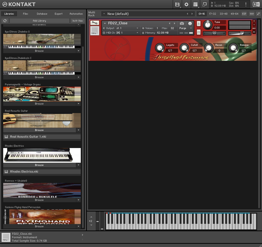
Task: Click the snapshot camera icon
Action: click(x=182, y=23)
